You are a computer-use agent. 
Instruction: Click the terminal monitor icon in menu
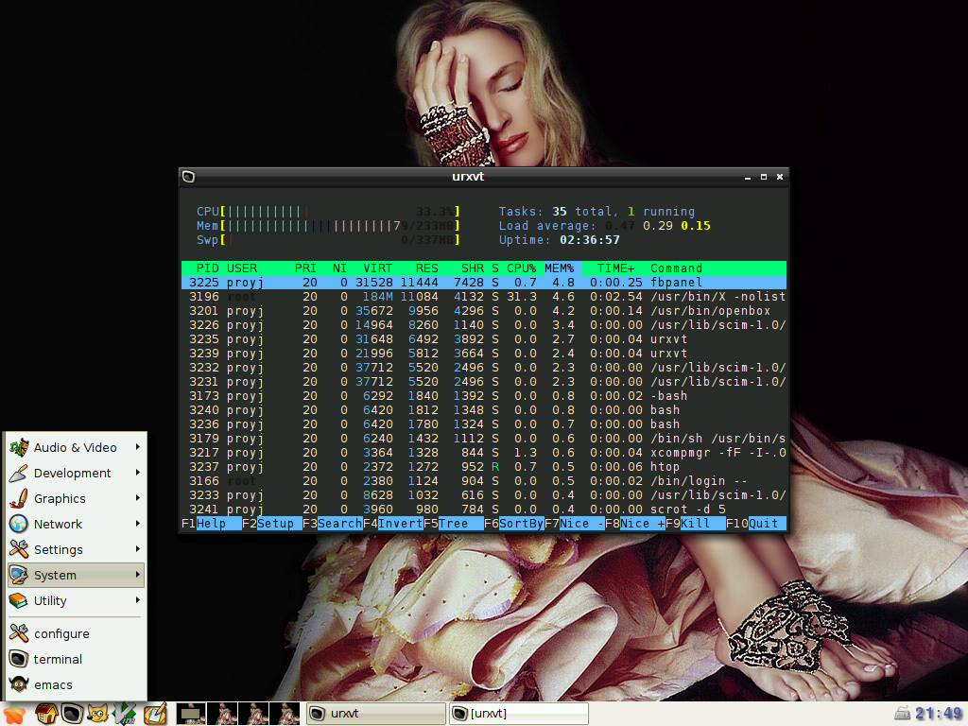[x=19, y=659]
